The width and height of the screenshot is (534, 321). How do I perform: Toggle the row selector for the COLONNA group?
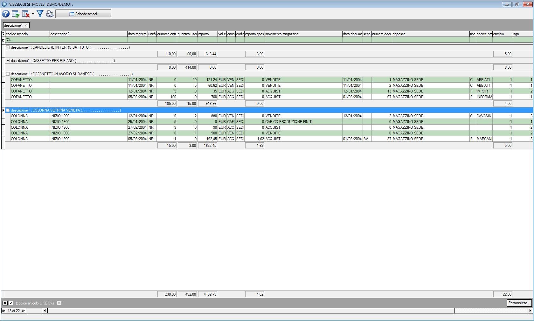pos(3,110)
